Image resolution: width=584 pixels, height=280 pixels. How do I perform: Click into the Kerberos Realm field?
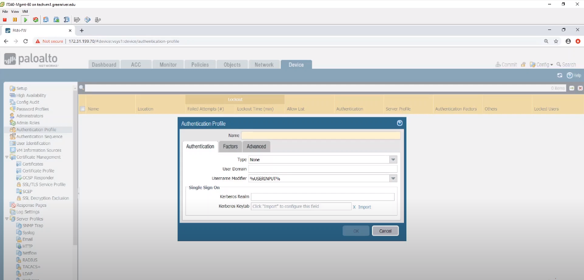[x=323, y=197]
